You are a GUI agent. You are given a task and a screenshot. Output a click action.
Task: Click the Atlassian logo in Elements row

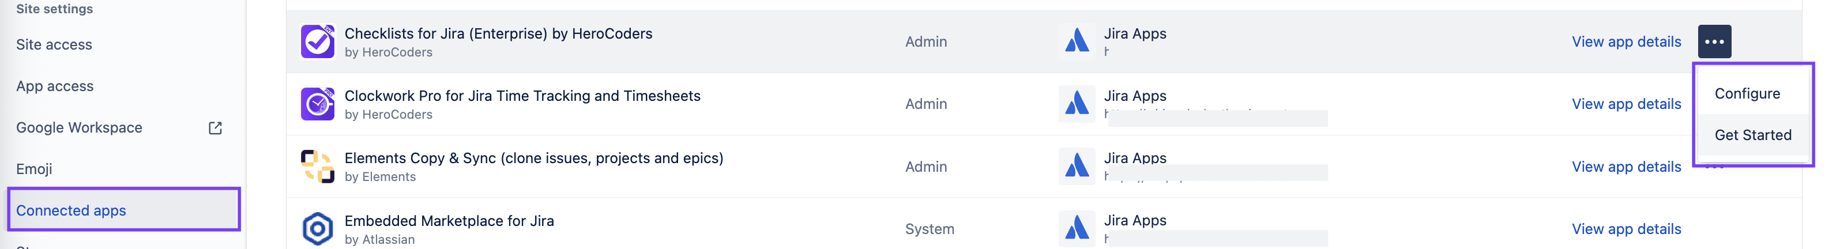(x=1077, y=166)
